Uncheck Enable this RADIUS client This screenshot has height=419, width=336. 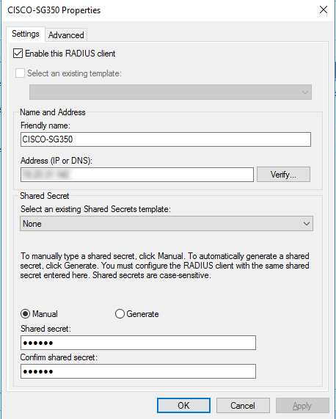click(x=18, y=54)
